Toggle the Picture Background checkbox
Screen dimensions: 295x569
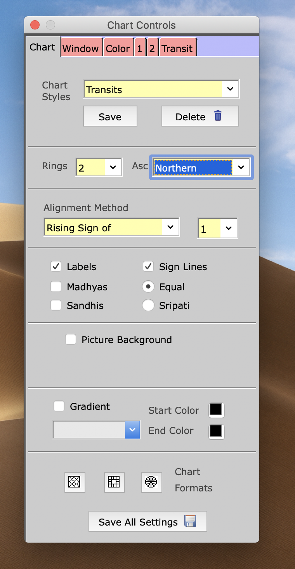71,340
